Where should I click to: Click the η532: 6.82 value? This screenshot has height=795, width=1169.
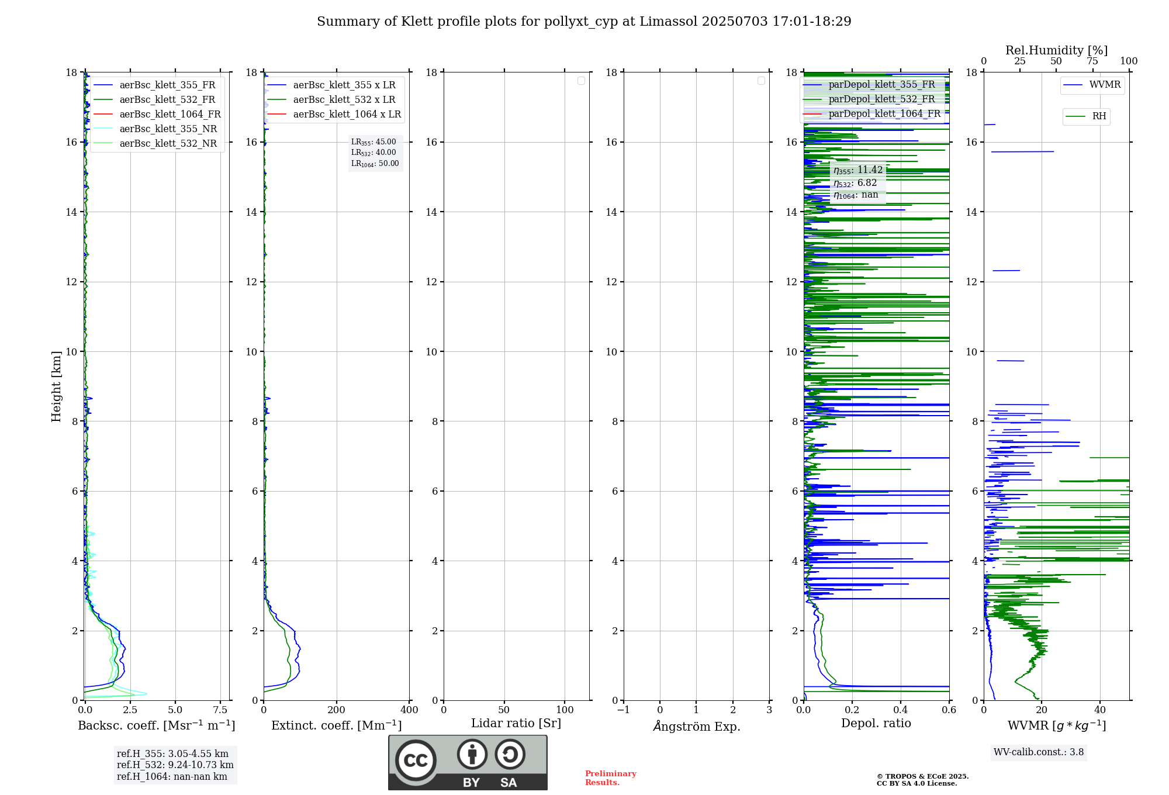(855, 183)
